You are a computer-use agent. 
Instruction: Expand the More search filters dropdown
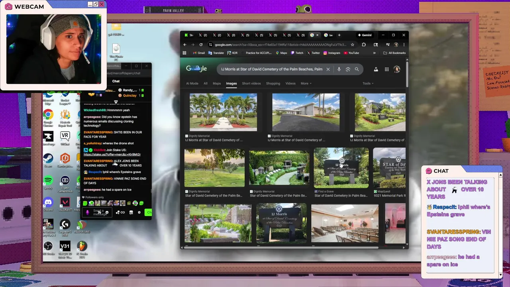point(306,83)
